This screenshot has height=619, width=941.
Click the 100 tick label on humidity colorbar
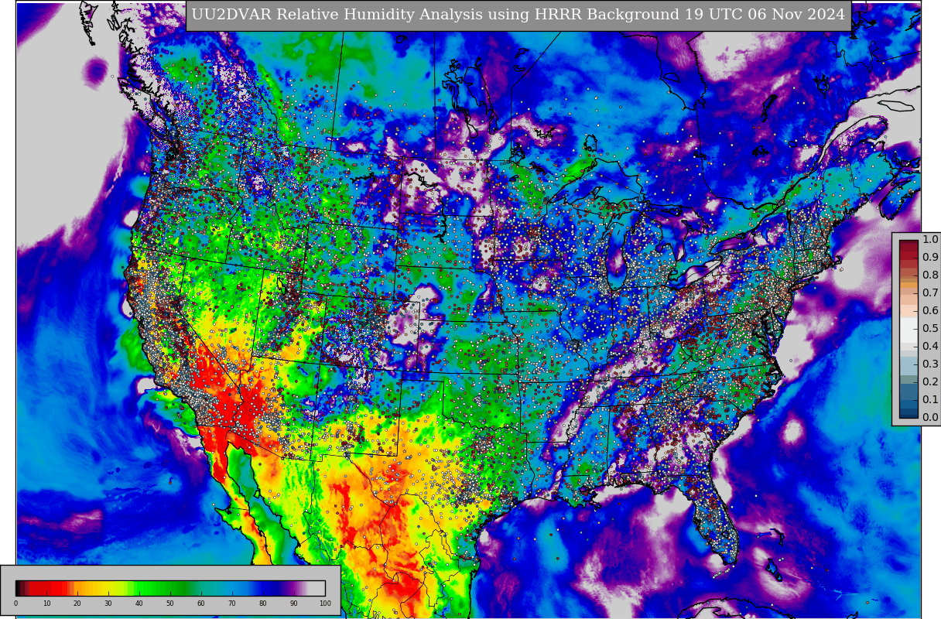pyautogui.click(x=325, y=604)
